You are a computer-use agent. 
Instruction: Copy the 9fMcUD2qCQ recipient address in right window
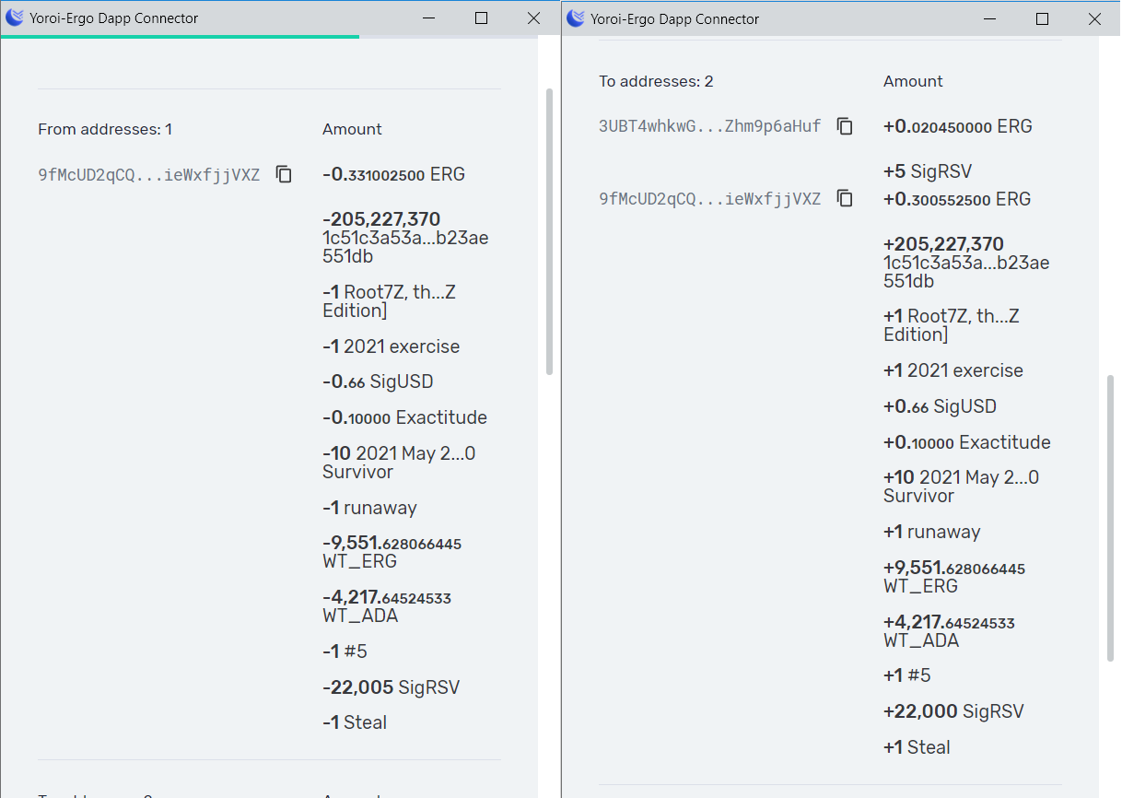pyautogui.click(x=845, y=198)
